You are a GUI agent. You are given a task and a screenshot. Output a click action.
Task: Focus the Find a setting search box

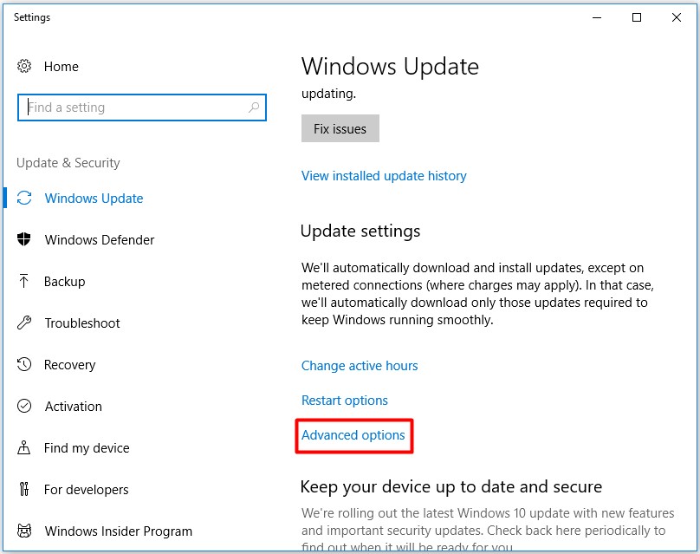click(x=134, y=108)
